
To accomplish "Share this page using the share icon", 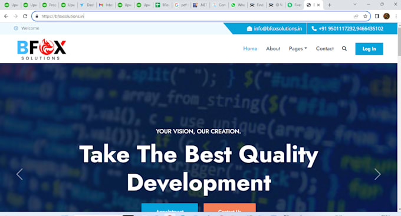I will [356, 16].
